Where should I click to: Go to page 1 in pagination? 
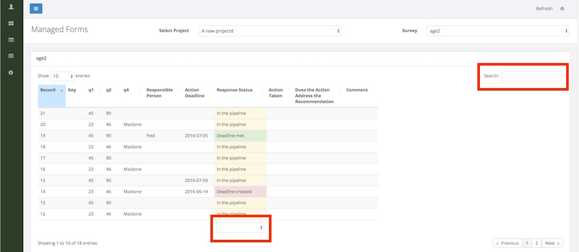point(527,243)
